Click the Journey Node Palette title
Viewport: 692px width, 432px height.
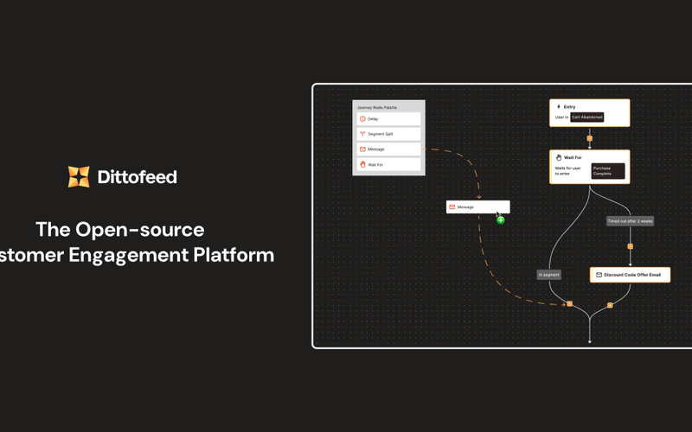click(x=377, y=107)
